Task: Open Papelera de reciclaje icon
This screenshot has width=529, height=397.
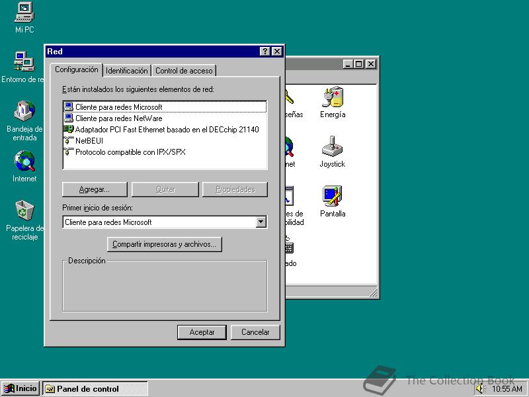Action: click(x=24, y=220)
